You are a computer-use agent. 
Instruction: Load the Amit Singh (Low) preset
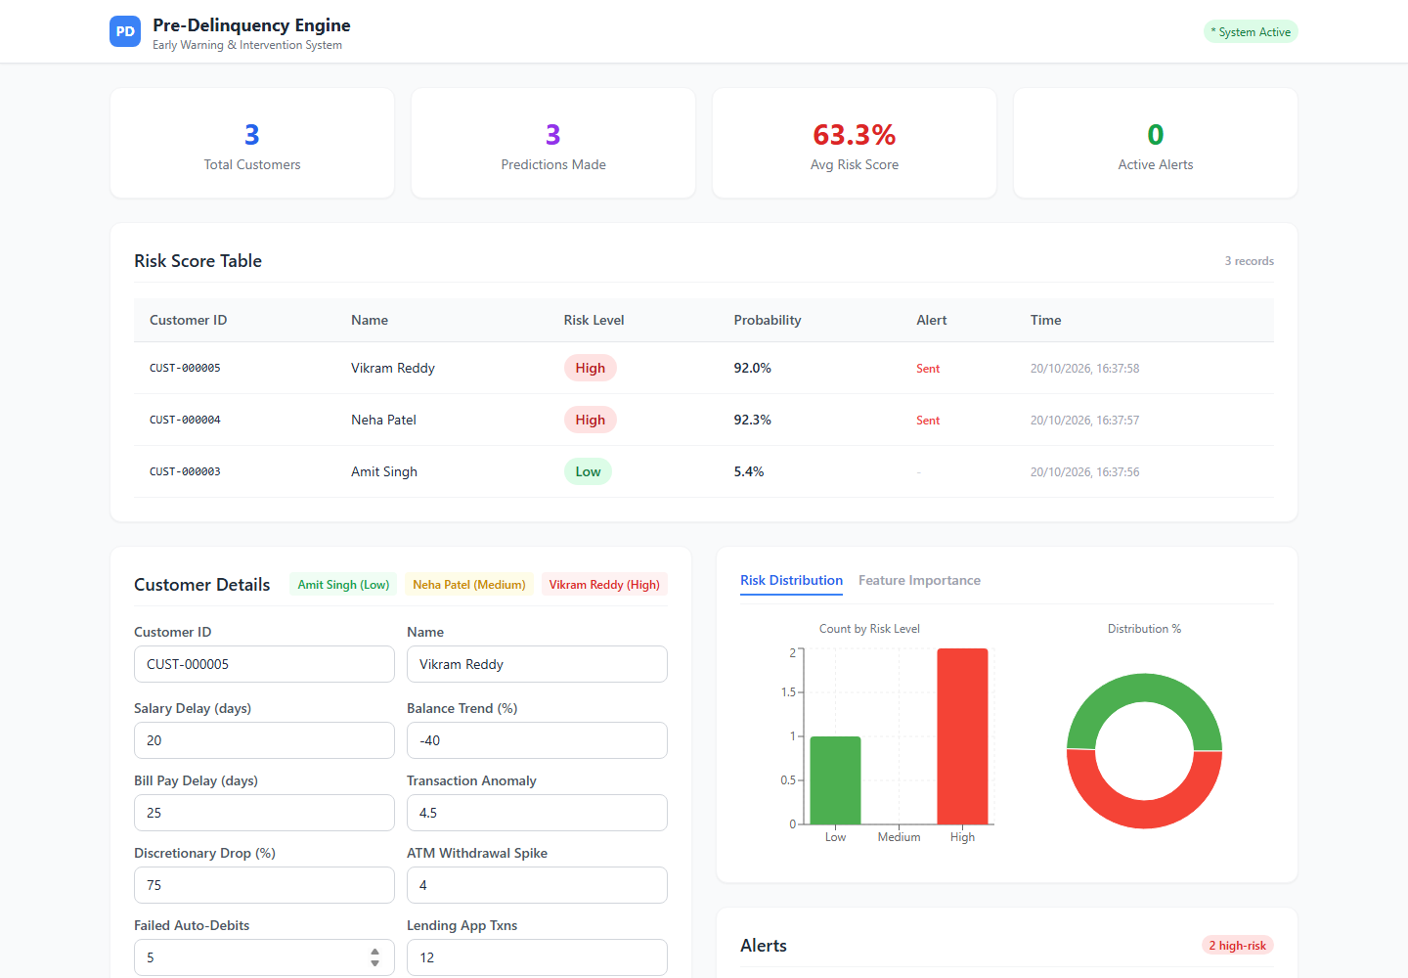click(x=343, y=585)
